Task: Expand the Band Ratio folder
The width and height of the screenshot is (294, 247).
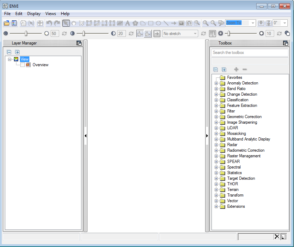Action: pos(216,89)
